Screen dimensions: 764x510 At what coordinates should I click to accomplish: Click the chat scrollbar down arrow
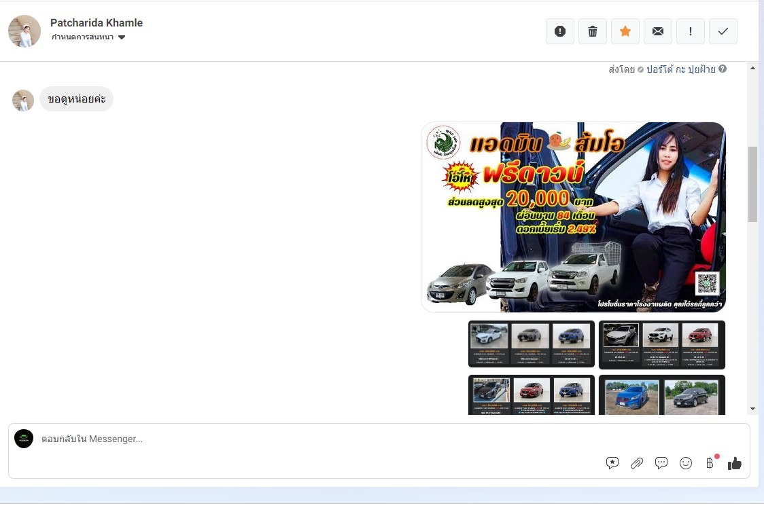click(752, 408)
